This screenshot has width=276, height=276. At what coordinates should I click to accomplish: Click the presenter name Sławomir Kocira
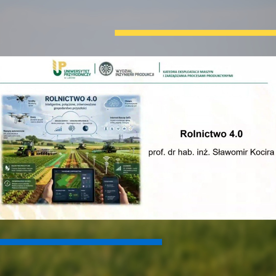click(211, 152)
